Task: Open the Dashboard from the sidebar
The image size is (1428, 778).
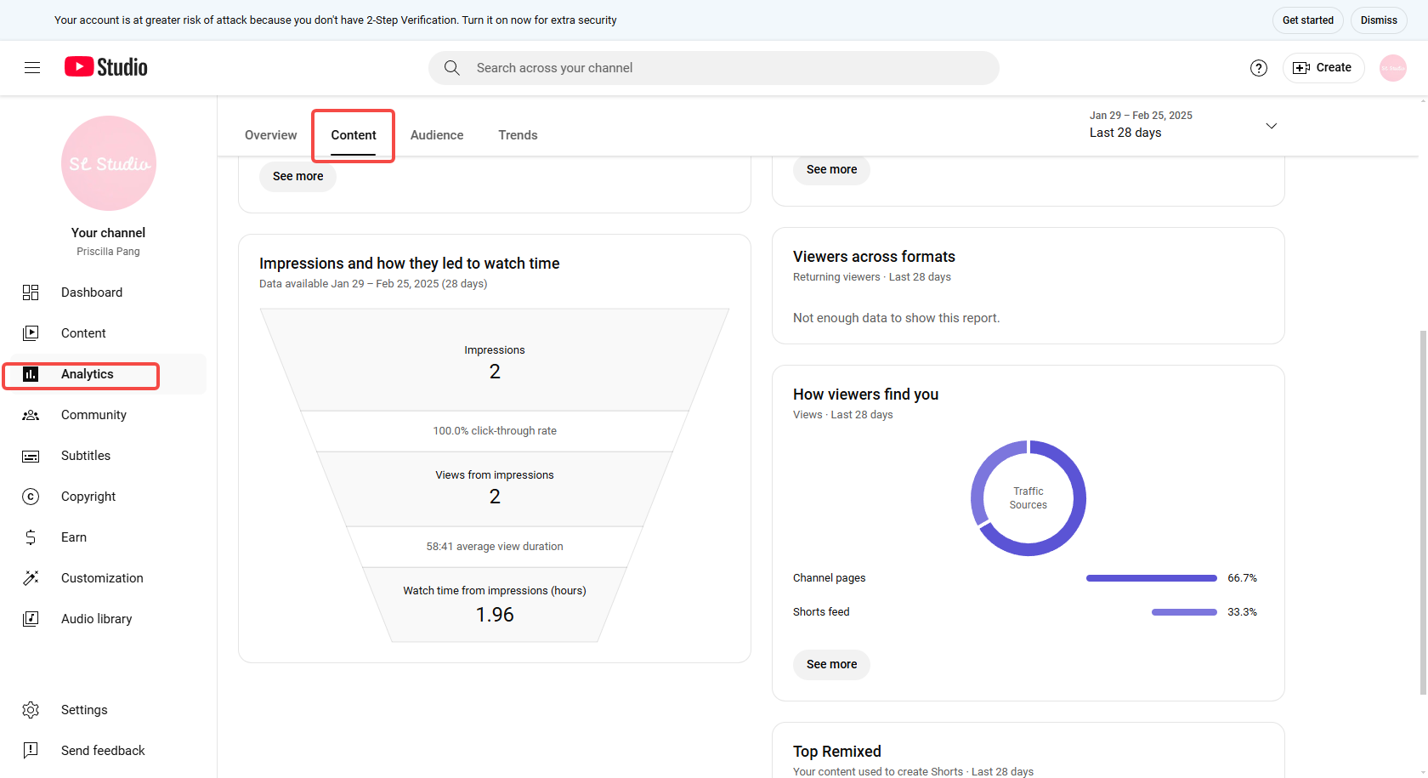Action: tap(92, 292)
